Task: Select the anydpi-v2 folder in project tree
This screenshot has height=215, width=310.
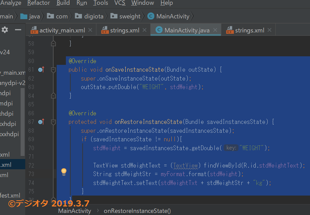Action: point(13,83)
